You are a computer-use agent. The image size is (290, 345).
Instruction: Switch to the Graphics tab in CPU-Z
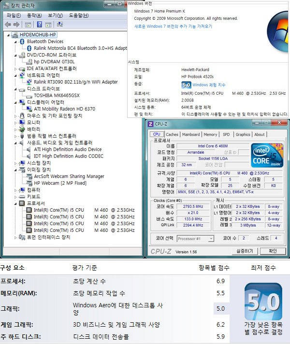pyautogui.click(x=243, y=134)
